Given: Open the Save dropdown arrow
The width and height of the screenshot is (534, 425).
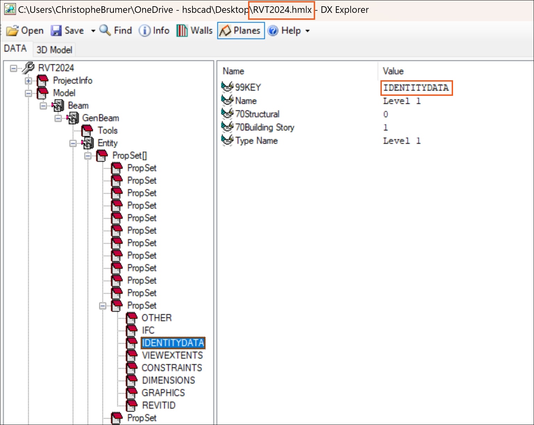Looking at the screenshot, I should coord(93,31).
